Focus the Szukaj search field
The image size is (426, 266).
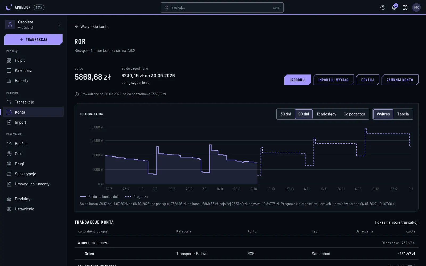coord(222,7)
